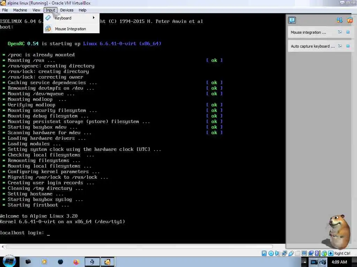Click the recording indicator icon
The image size is (357, 267).
pos(311,253)
